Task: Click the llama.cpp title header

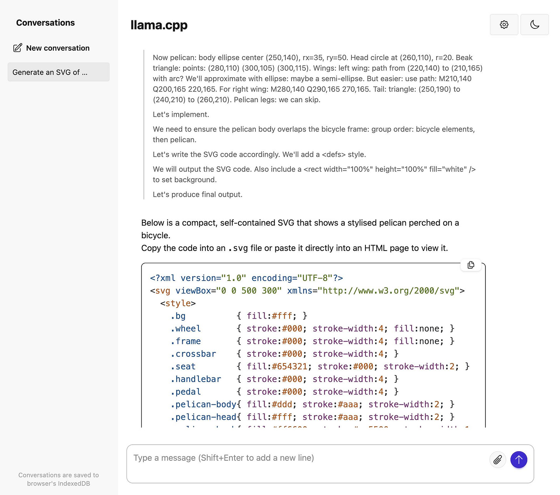Action: coord(159,25)
